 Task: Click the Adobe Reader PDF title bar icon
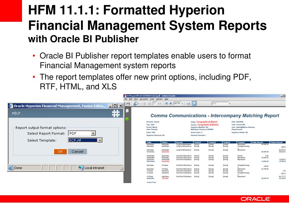(125, 96)
